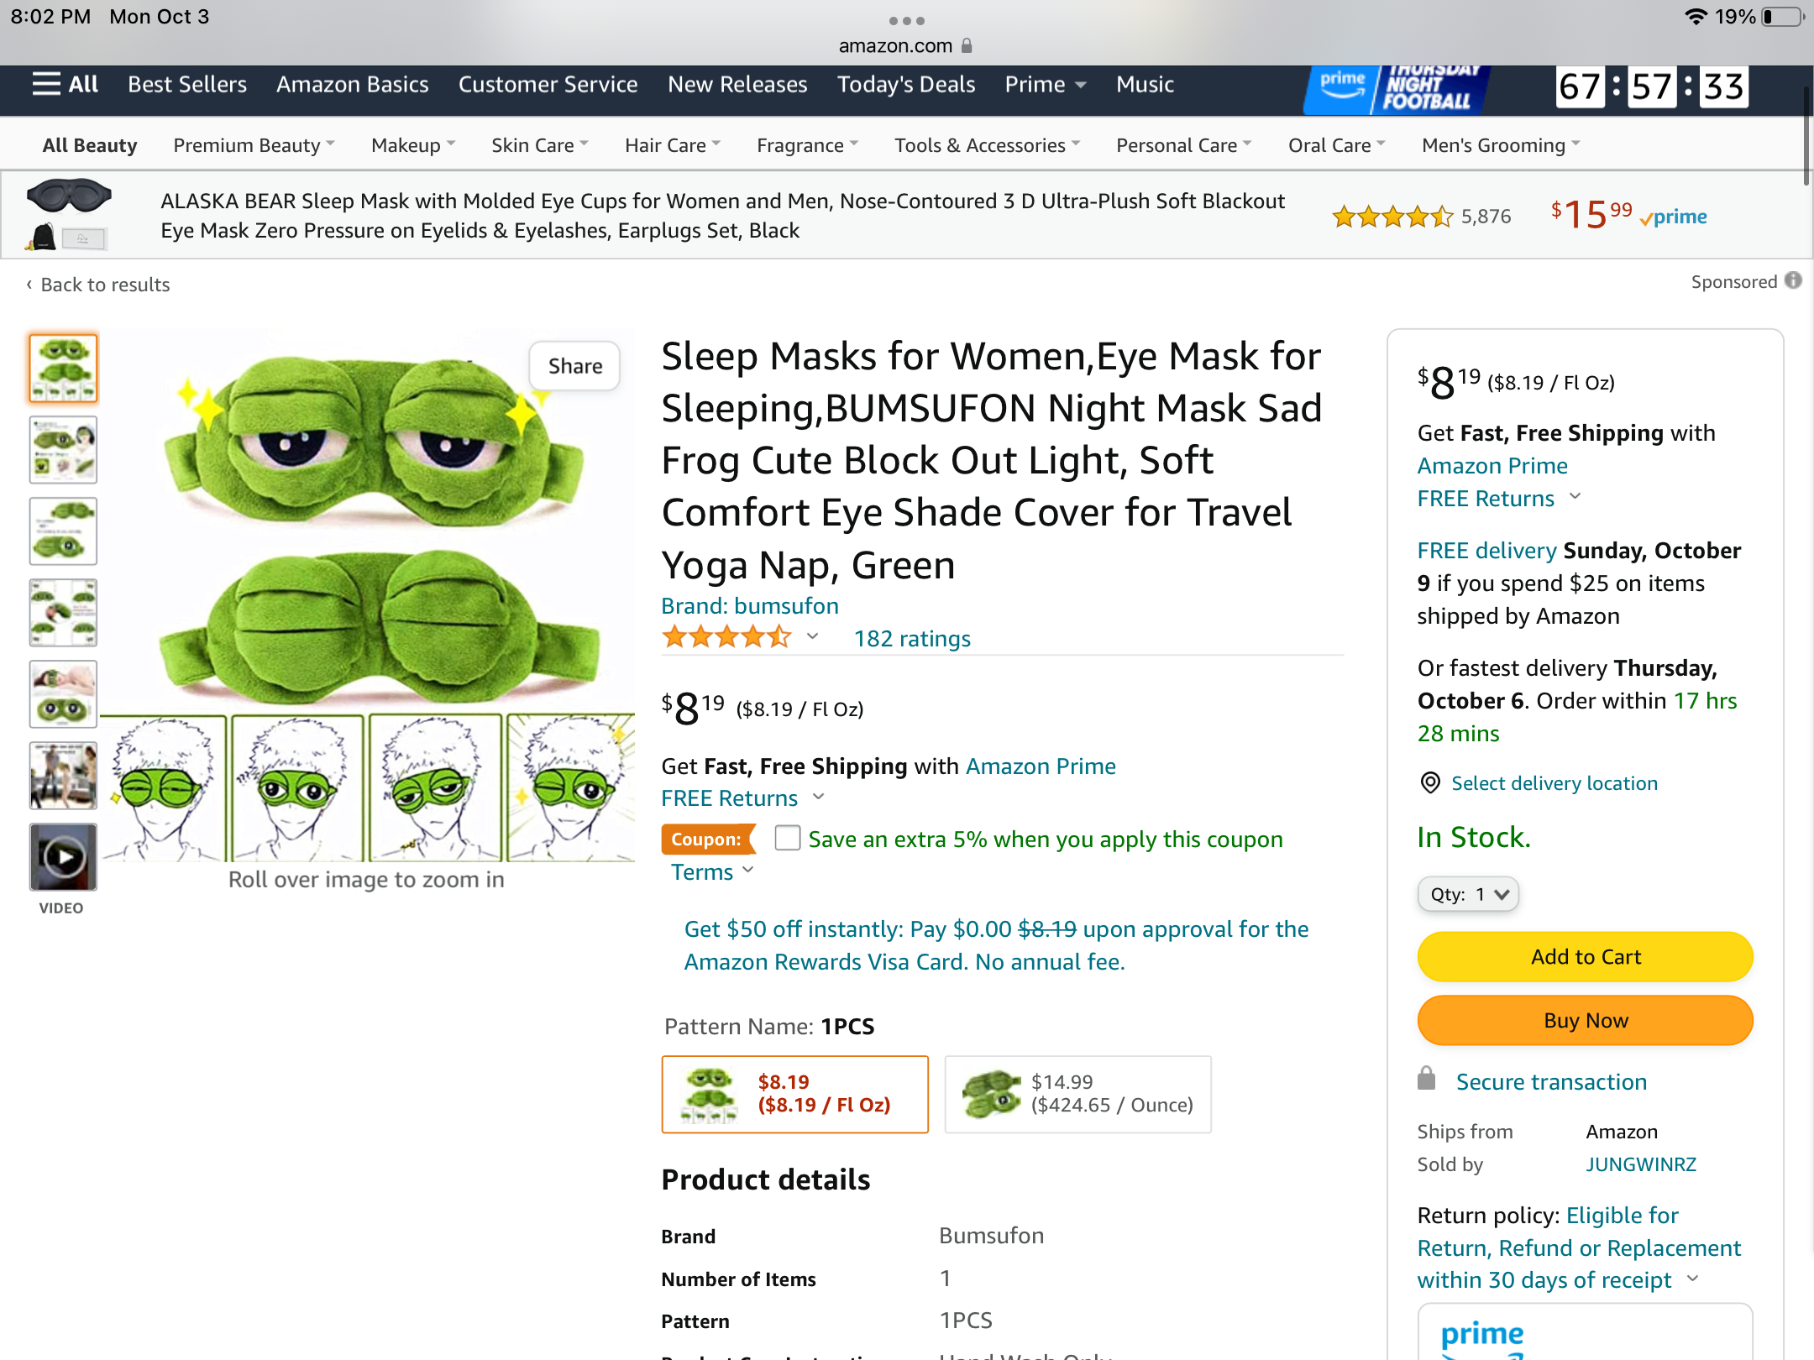
Task: Click the Select delivery location pin icon
Action: tap(1430, 783)
